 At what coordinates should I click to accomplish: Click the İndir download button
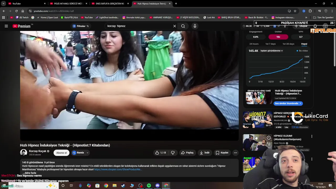pyautogui.click(x=204, y=153)
